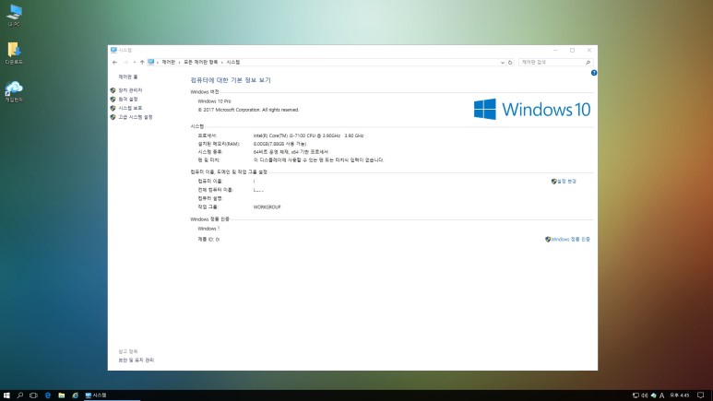Screen dimensions: 713x401
Task: Click WORKGROUP text
Action: [x=267, y=206]
